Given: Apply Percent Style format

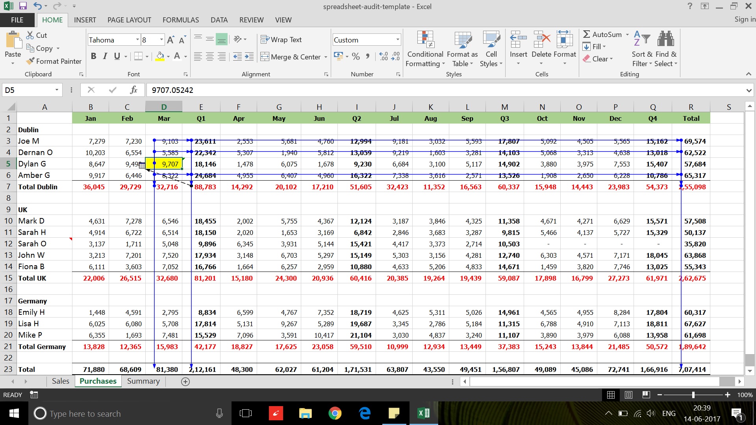Looking at the screenshot, I should (x=356, y=56).
